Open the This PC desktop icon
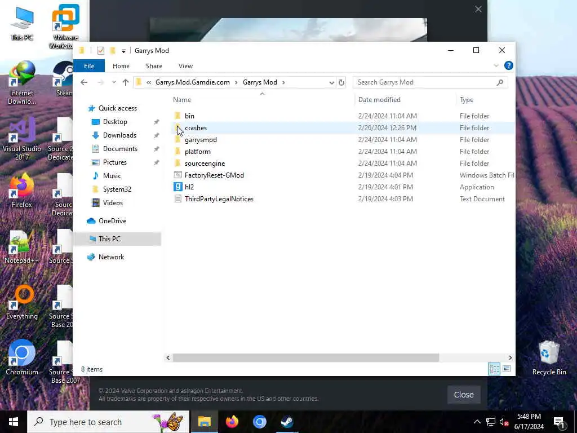Screen dimensions: 577x433 click(x=22, y=24)
